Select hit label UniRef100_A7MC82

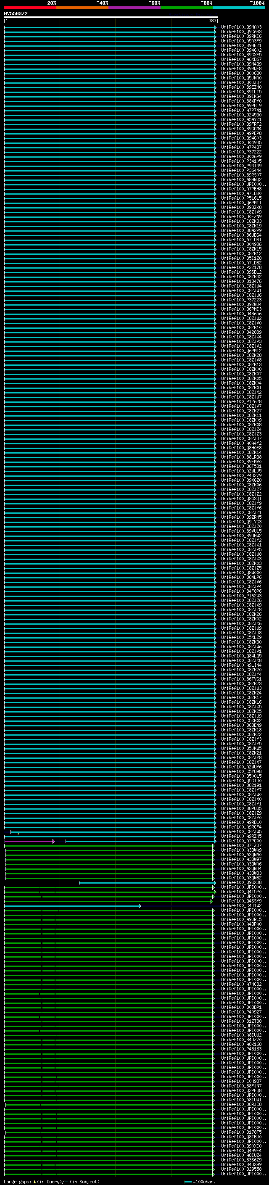pyautogui.click(x=241, y=984)
